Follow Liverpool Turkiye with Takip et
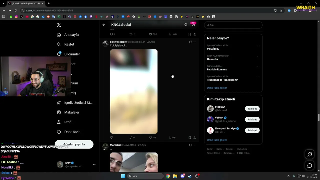 coord(252,130)
